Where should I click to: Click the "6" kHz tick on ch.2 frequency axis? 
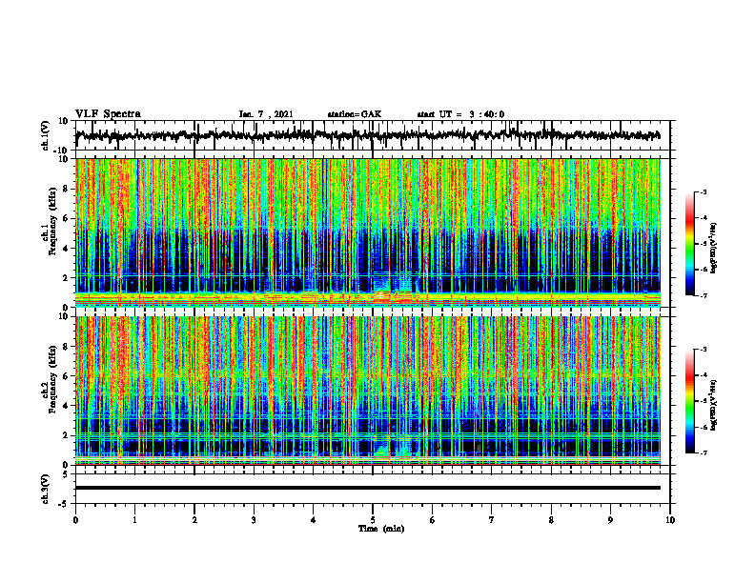pos(67,375)
